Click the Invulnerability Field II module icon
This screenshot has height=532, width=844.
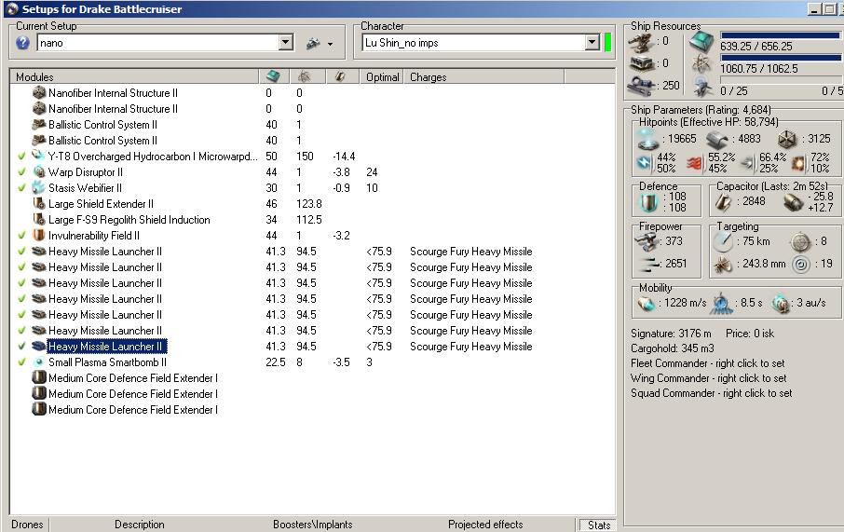pos(39,236)
